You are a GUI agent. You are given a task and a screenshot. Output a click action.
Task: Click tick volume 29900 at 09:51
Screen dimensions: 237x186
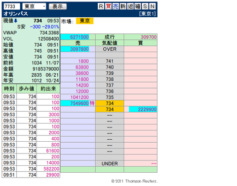(x=53, y=175)
